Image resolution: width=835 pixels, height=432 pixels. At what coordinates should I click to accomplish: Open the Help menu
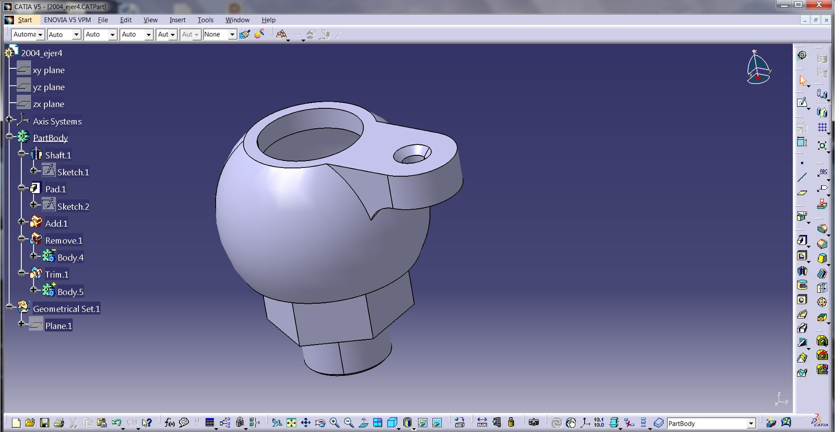pyautogui.click(x=268, y=20)
